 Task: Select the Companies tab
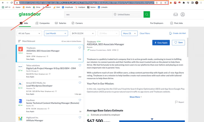coord(42,23)
